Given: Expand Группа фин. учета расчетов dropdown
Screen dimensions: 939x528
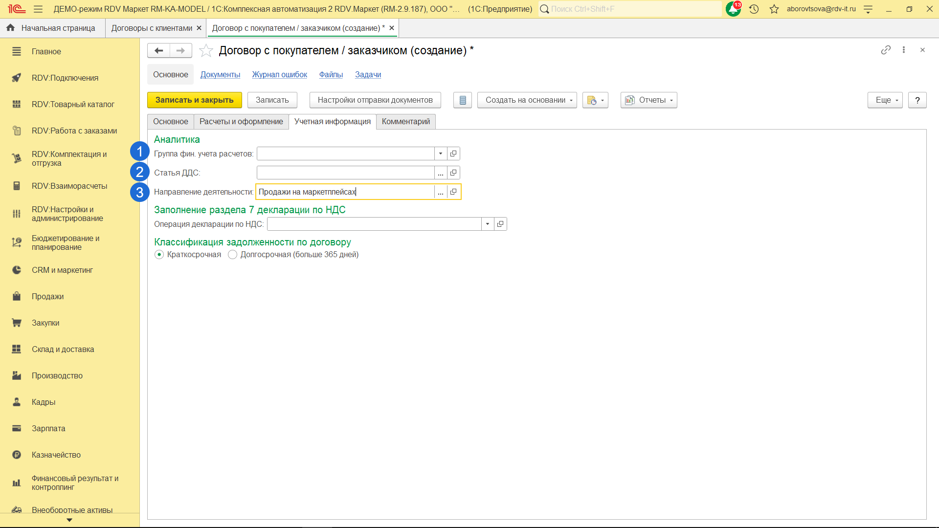Looking at the screenshot, I should (441, 154).
